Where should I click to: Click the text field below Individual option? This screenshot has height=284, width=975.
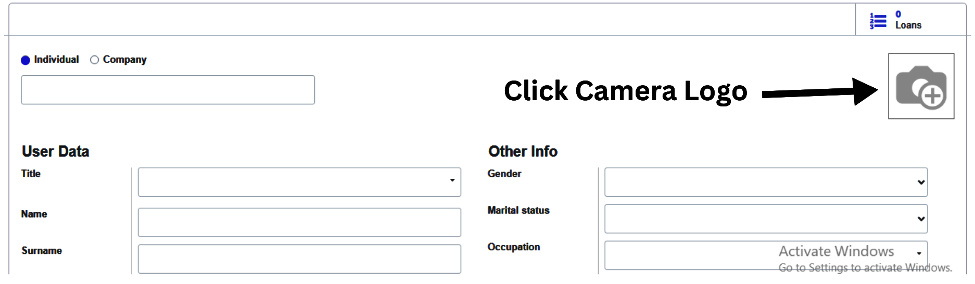pyautogui.click(x=168, y=90)
